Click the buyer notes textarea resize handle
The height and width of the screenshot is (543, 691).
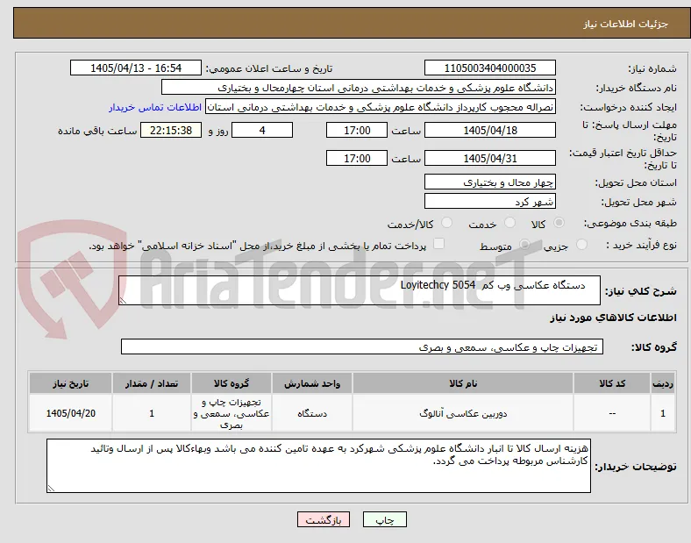(51, 488)
